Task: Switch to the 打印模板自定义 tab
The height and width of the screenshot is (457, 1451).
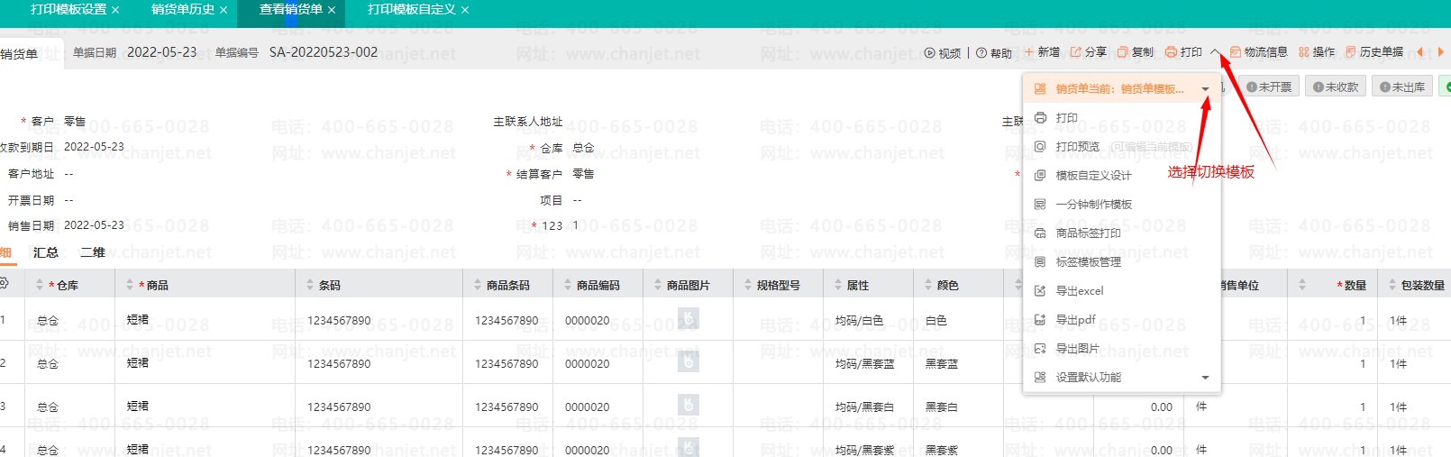Action: (412, 10)
